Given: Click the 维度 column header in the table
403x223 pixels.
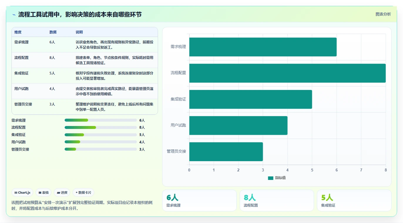Looking at the screenshot, I should tap(18, 32).
